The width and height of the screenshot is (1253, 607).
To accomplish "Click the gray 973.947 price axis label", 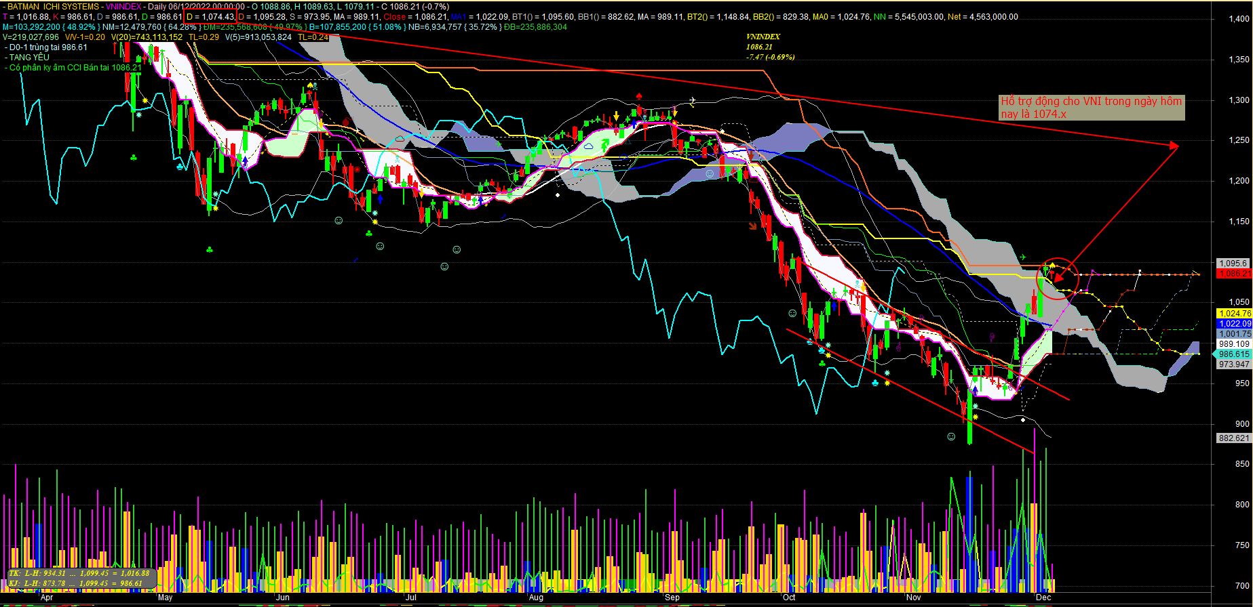I will [x=1234, y=364].
